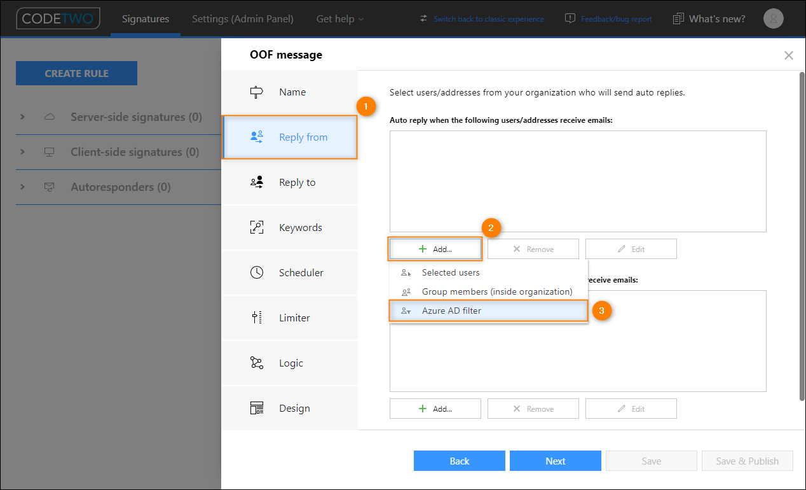Click the Logic nodes icon
Viewport: 806px width, 490px height.
point(257,363)
